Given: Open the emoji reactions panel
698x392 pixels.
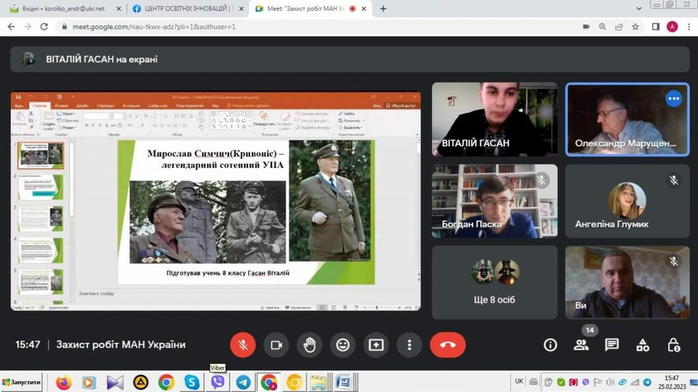Looking at the screenshot, I should (343, 345).
